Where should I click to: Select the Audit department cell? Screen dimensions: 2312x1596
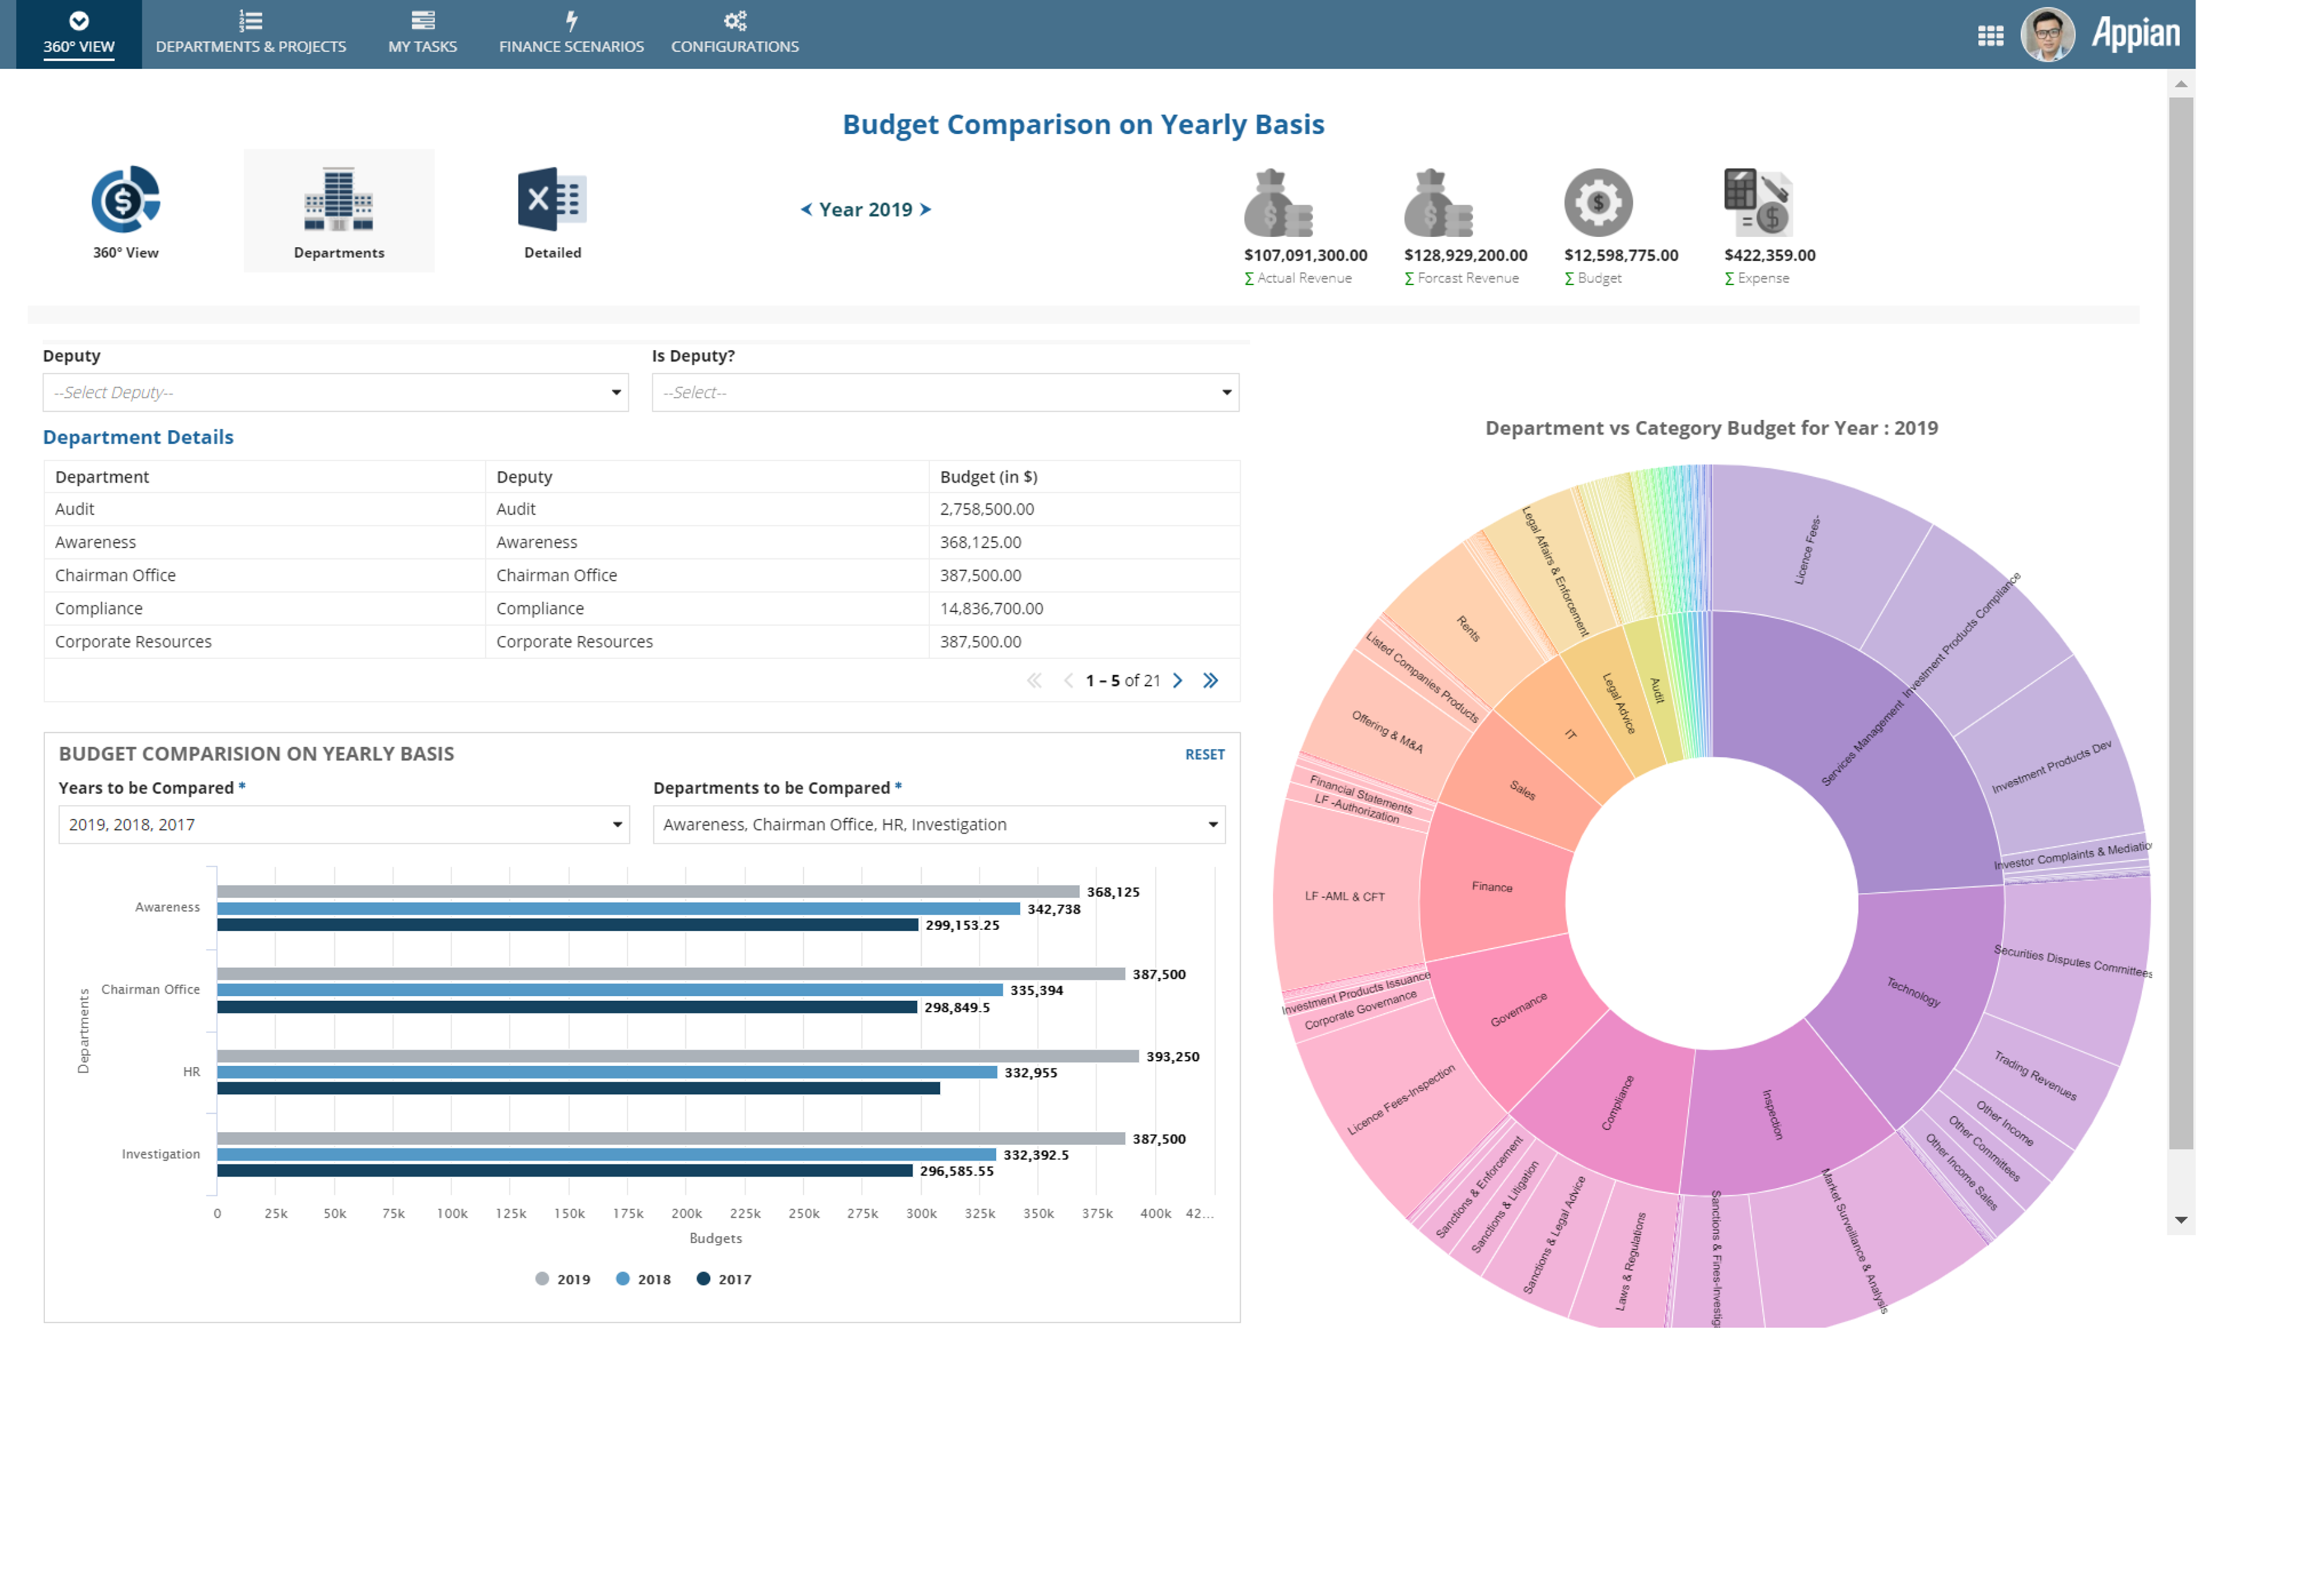(265, 509)
